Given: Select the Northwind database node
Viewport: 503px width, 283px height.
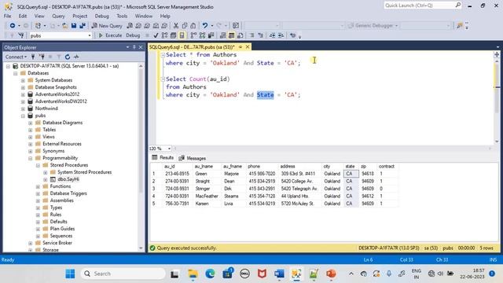Looking at the screenshot, I should [x=46, y=108].
